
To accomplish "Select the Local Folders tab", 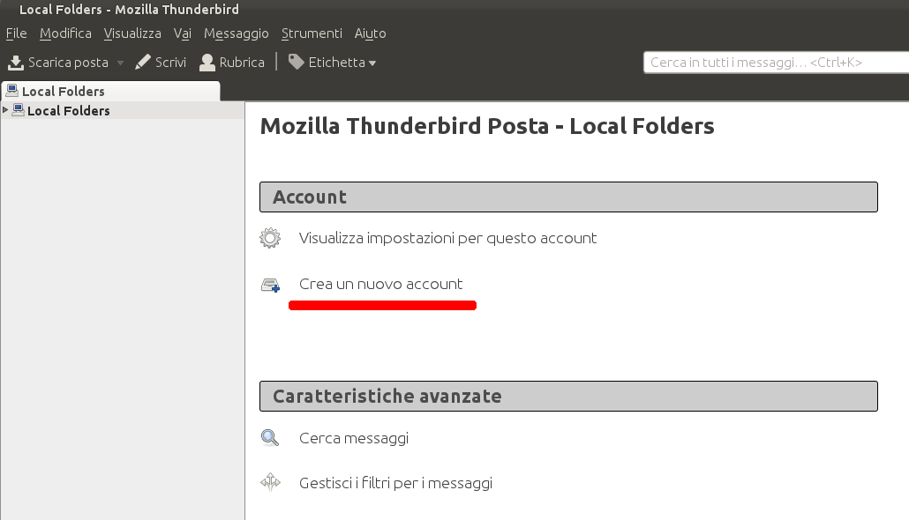I will pos(110,91).
